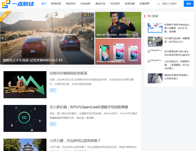Open 新闻快报 nav item

[x=56, y=4]
